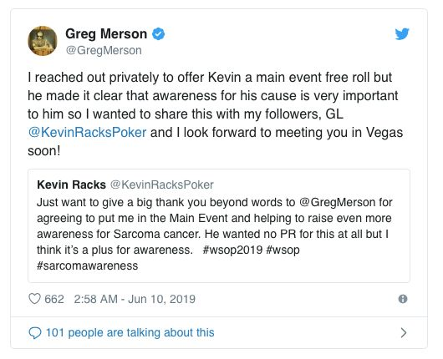Click @KevinRacksPoker handle in the quoted tweet
This screenshot has width=443, height=359.
[161, 185]
